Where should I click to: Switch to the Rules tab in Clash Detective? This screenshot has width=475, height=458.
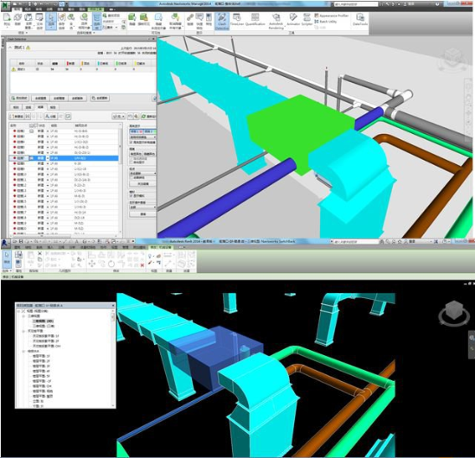pyautogui.click(x=16, y=107)
